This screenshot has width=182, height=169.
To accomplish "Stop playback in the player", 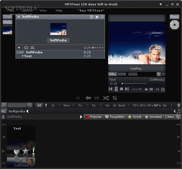I will 122,89.
